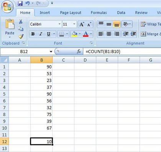Select cell B8 containing 75
Image resolution: width=161 pixels, height=152 pixels.
[x=41, y=114]
